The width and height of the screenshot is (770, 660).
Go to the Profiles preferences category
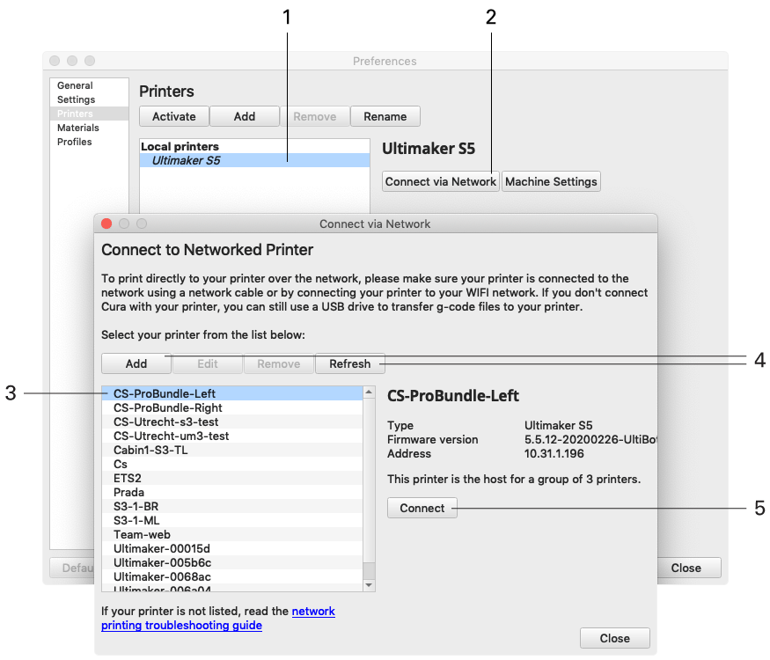75,142
